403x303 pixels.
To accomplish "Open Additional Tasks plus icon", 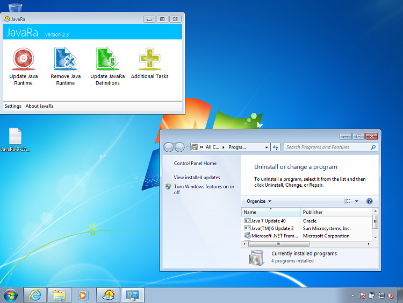I will click(x=149, y=59).
